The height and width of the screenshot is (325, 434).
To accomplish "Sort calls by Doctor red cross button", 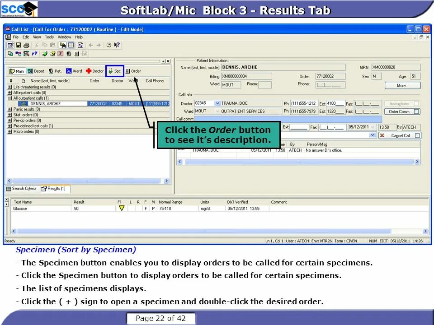I will [x=94, y=71].
